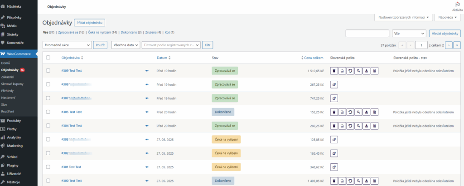Click the magnifier icon in order #309 row
This screenshot has height=186, width=464.
point(358,71)
